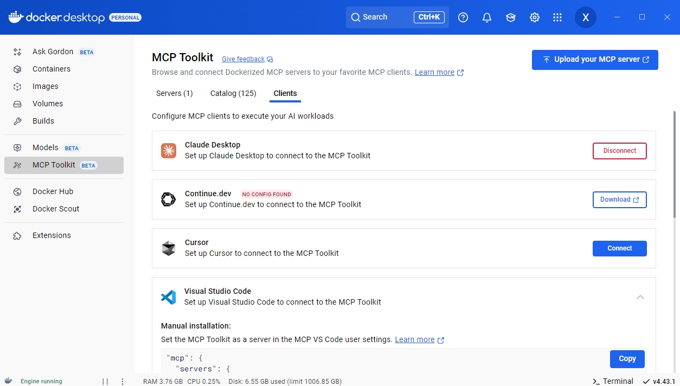Open the three-dot engine menu in status bar
The height and width of the screenshot is (386, 680).
tap(123, 381)
